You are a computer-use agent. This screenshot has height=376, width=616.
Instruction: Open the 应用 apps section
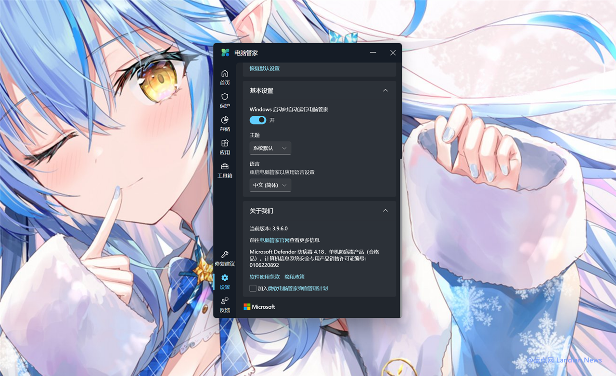click(225, 147)
